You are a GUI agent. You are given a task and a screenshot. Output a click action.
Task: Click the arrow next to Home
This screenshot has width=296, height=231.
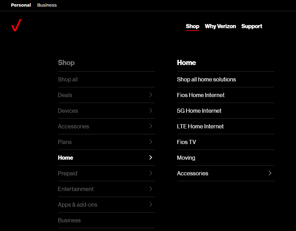pyautogui.click(x=151, y=158)
